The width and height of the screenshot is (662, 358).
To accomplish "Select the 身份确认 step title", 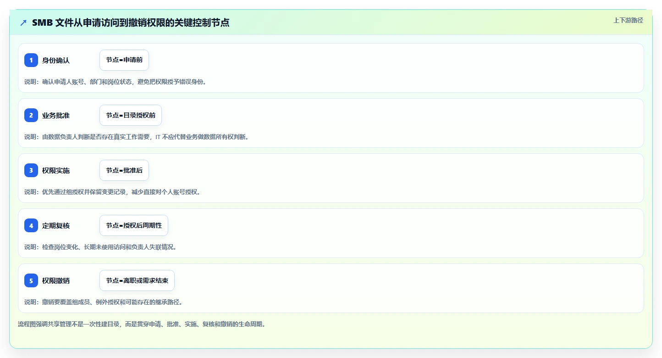I will pos(56,60).
